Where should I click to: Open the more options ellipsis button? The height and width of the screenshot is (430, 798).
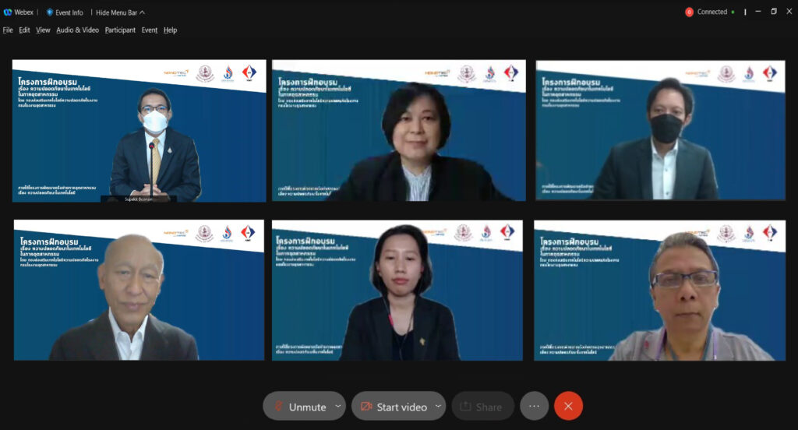tap(534, 406)
